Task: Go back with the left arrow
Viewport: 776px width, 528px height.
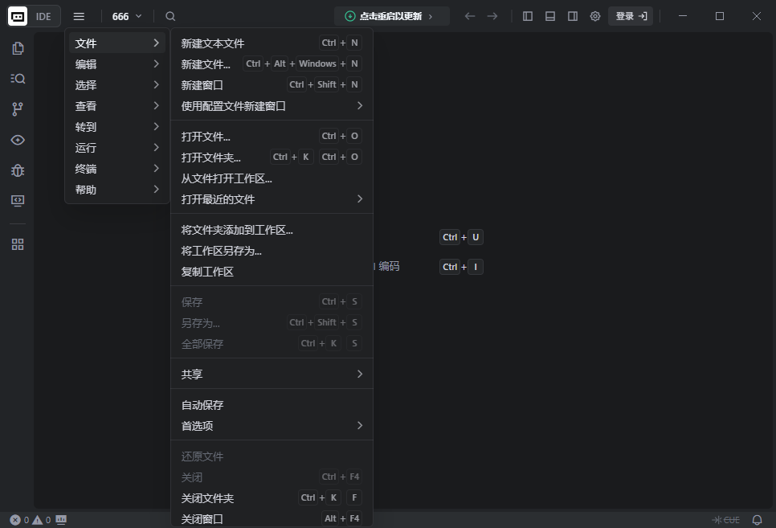Action: tap(470, 16)
